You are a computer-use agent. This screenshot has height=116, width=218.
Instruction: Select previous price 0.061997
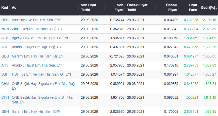(171, 74)
